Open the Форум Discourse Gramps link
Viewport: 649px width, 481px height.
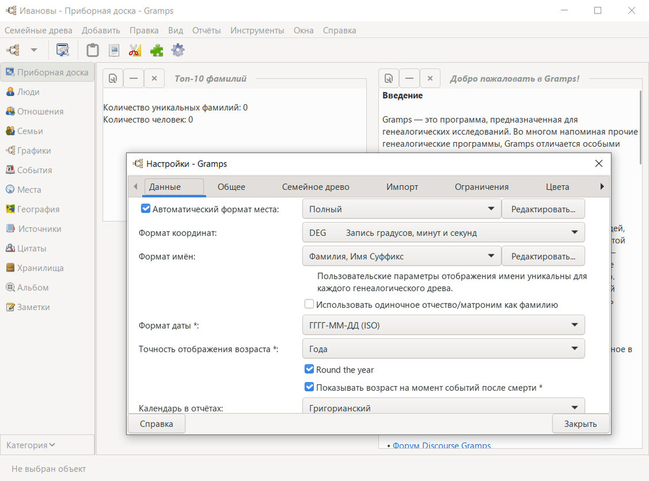click(x=442, y=445)
